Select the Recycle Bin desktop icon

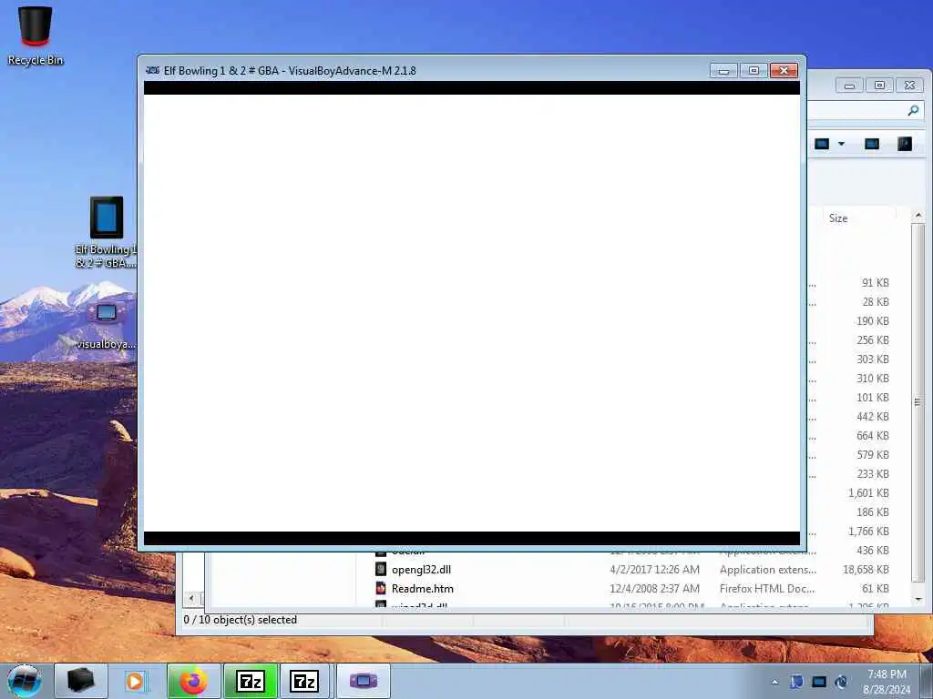pyautogui.click(x=36, y=35)
